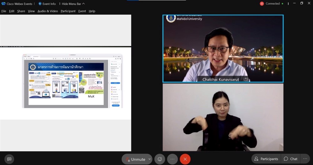Open more options in center toolbar

(x=172, y=159)
